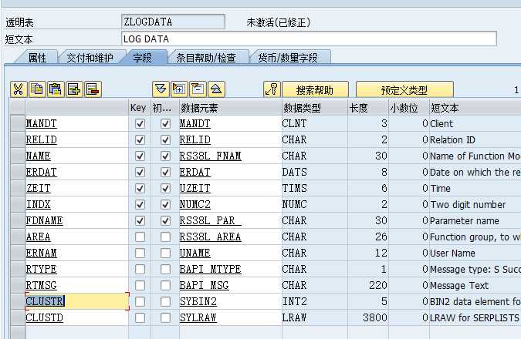Open data element UNAME link
Image resolution: width=521 pixels, height=339 pixels.
(195, 253)
